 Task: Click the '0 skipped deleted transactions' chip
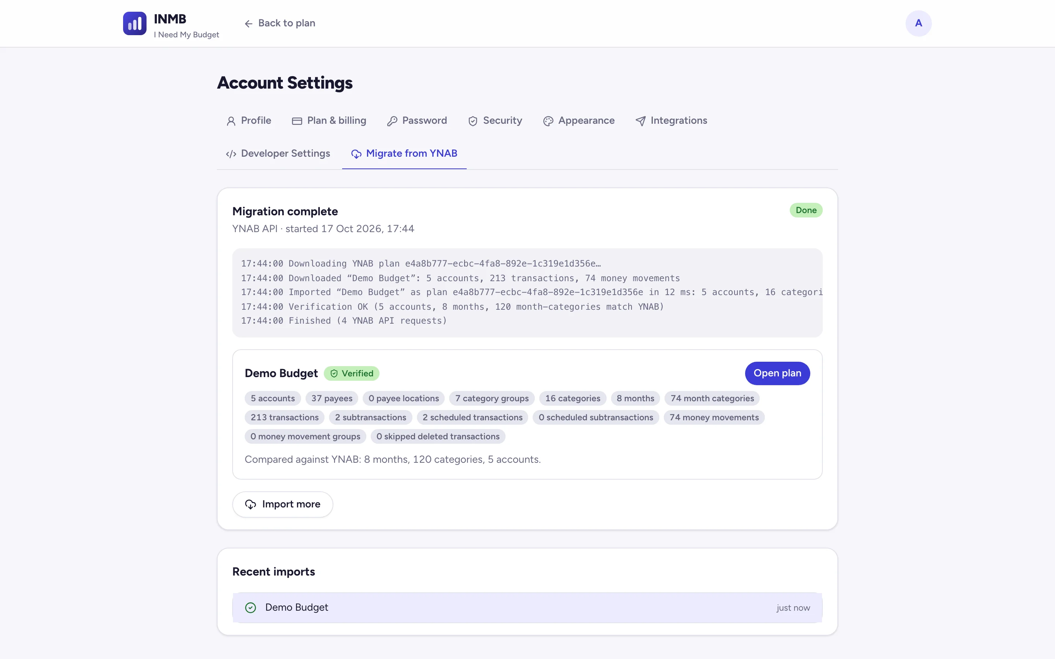pyautogui.click(x=438, y=437)
